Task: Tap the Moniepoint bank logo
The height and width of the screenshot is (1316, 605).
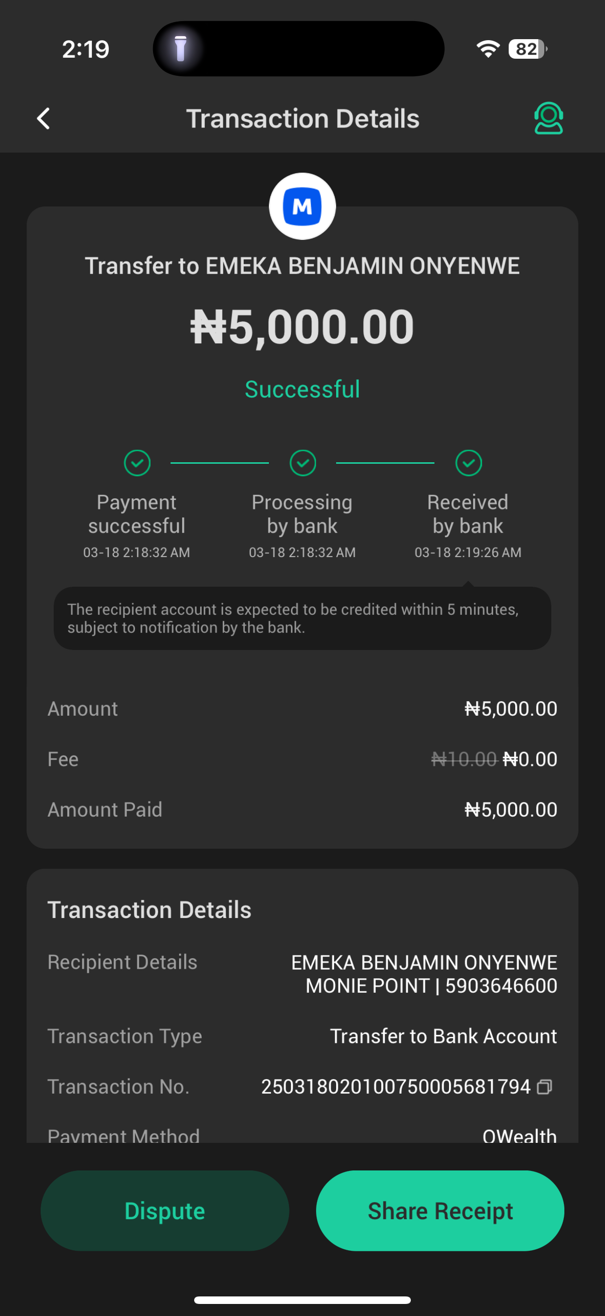Action: [x=302, y=206]
